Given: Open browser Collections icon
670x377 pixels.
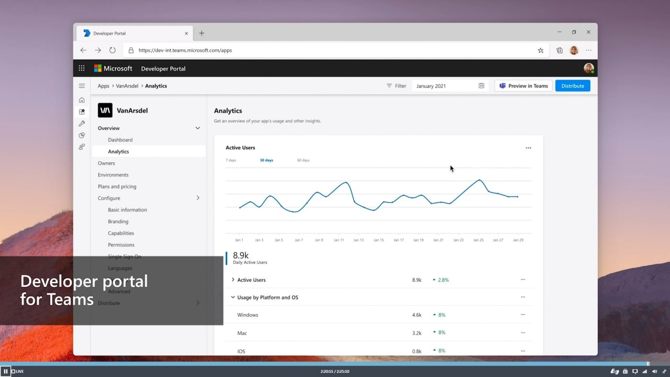Looking at the screenshot, I should 560,50.
